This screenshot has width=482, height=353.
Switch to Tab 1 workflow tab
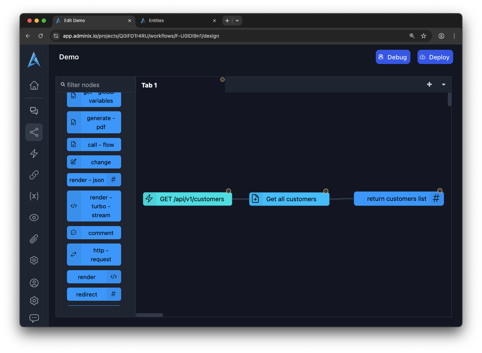[149, 85]
